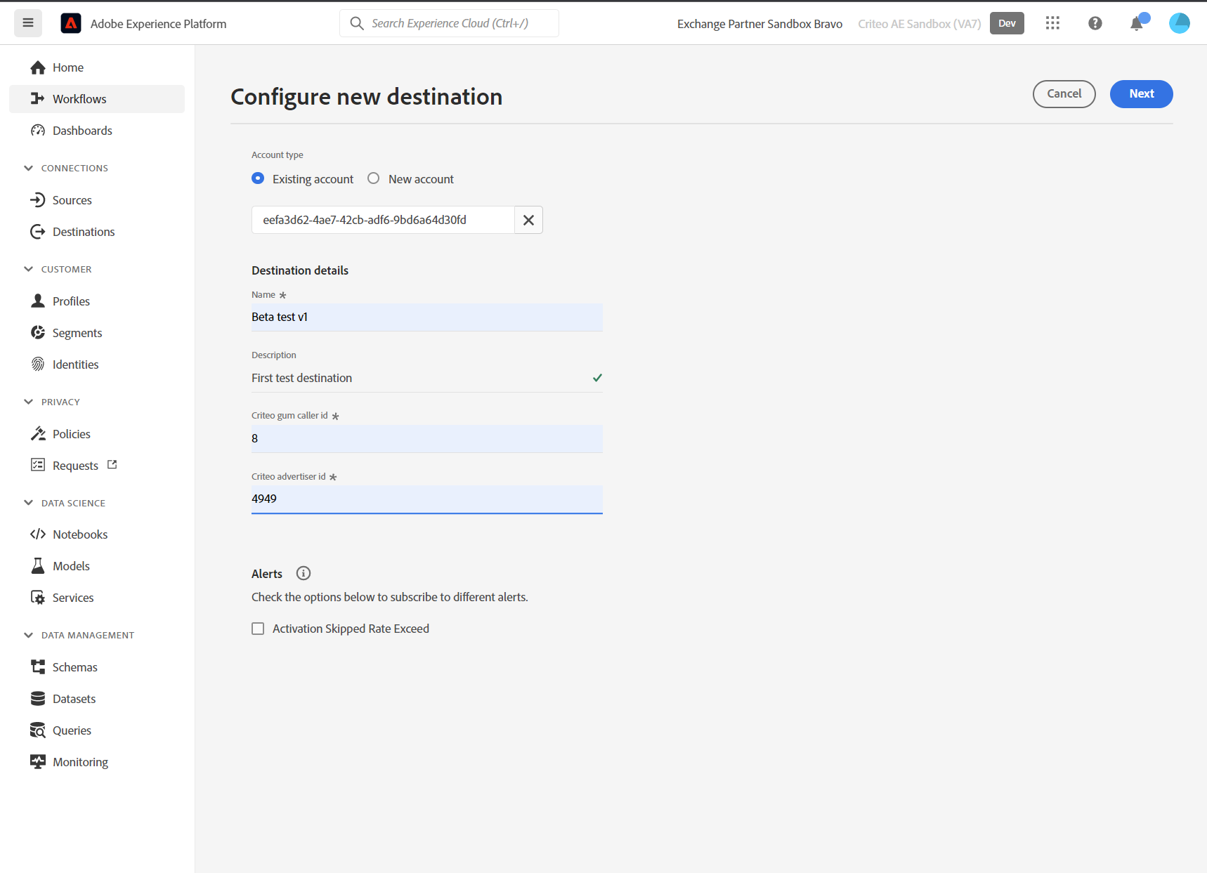
Task: Collapse the Privacy section chevron
Action: point(29,402)
